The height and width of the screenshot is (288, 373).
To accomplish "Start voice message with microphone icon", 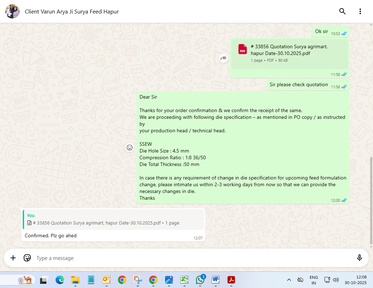I will [360, 258].
